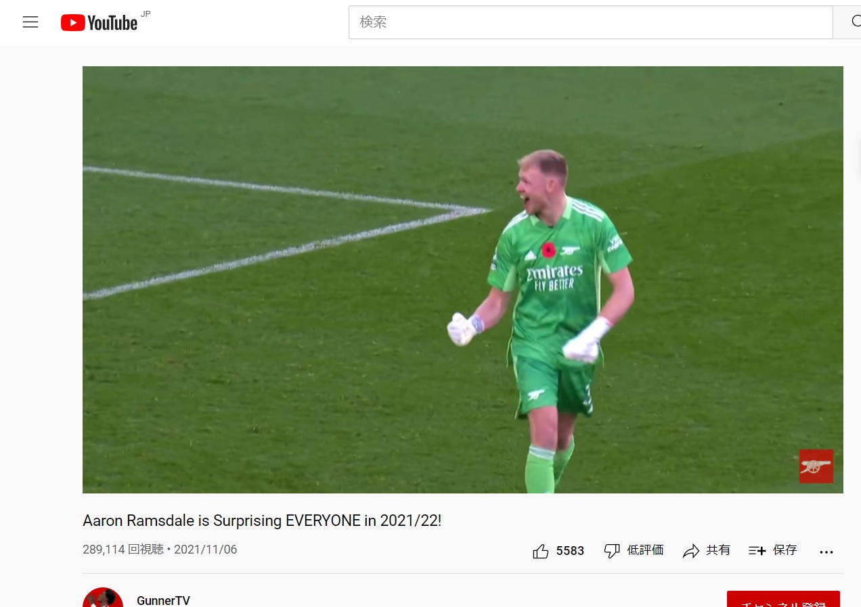The image size is (861, 607).
Task: Open the GunnerTV channel avatar
Action: [x=103, y=598]
